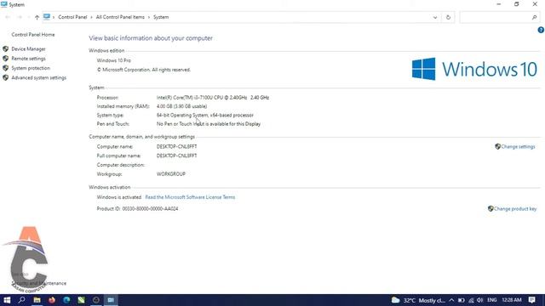Open Remote settings link
Image resolution: width=545 pixels, height=306 pixels.
[28, 59]
